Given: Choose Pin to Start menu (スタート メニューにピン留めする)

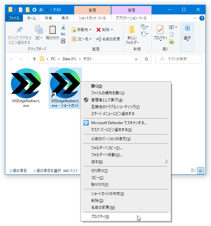Looking at the screenshot, I should pos(126,114).
